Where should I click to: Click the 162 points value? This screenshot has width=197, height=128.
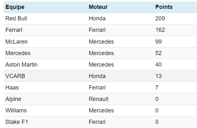tap(160, 30)
